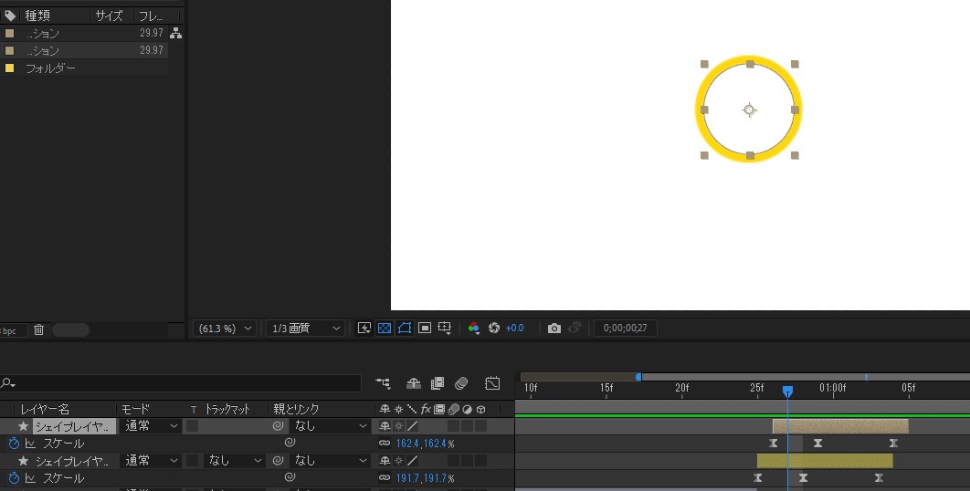The height and width of the screenshot is (491, 970).
Task: Click the Reset Exposure aperture icon
Action: (493, 329)
